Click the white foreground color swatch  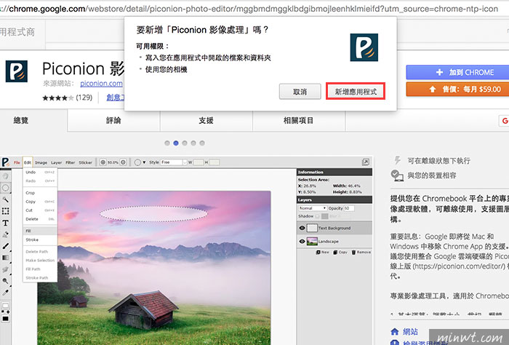pos(6,306)
